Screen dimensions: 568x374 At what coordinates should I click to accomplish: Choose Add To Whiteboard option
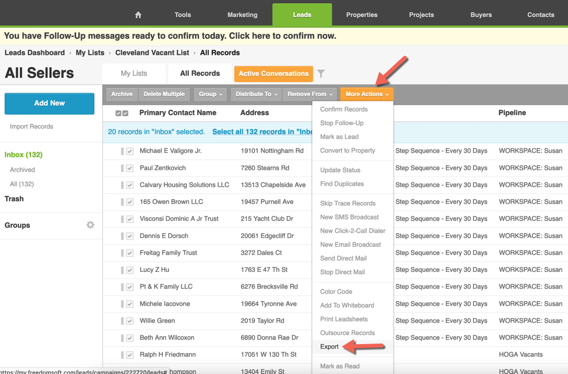coord(347,306)
